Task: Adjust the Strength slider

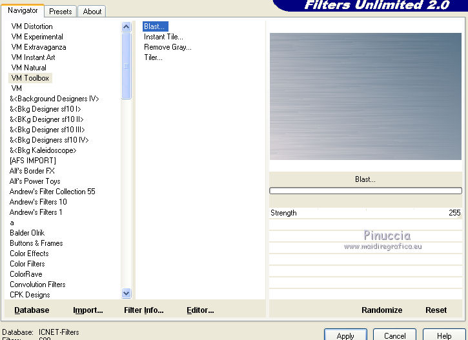Action: (365, 213)
